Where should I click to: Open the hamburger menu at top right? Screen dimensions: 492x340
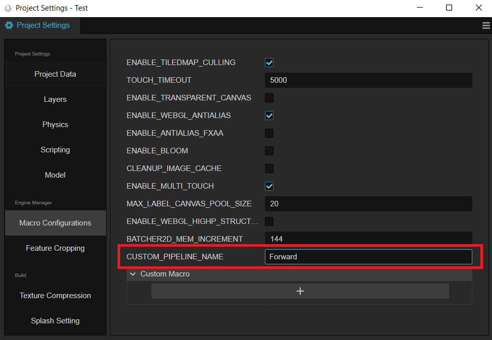point(486,25)
